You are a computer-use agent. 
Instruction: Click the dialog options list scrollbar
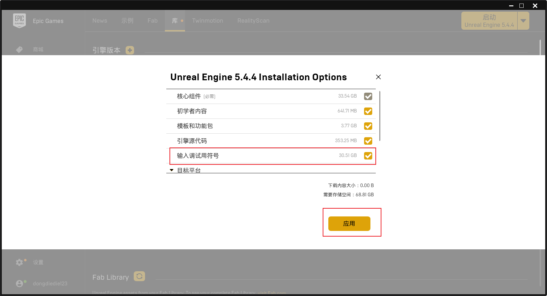point(380,116)
